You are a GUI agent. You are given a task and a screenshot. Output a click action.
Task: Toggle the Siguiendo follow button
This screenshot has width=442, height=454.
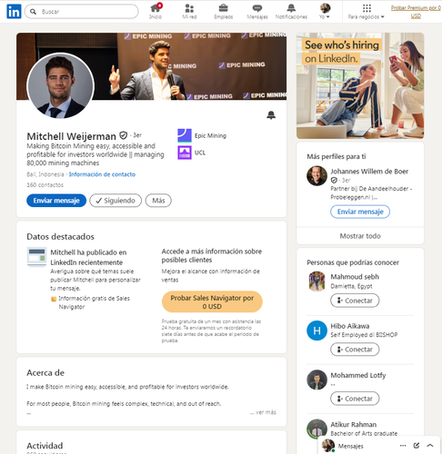(x=116, y=201)
